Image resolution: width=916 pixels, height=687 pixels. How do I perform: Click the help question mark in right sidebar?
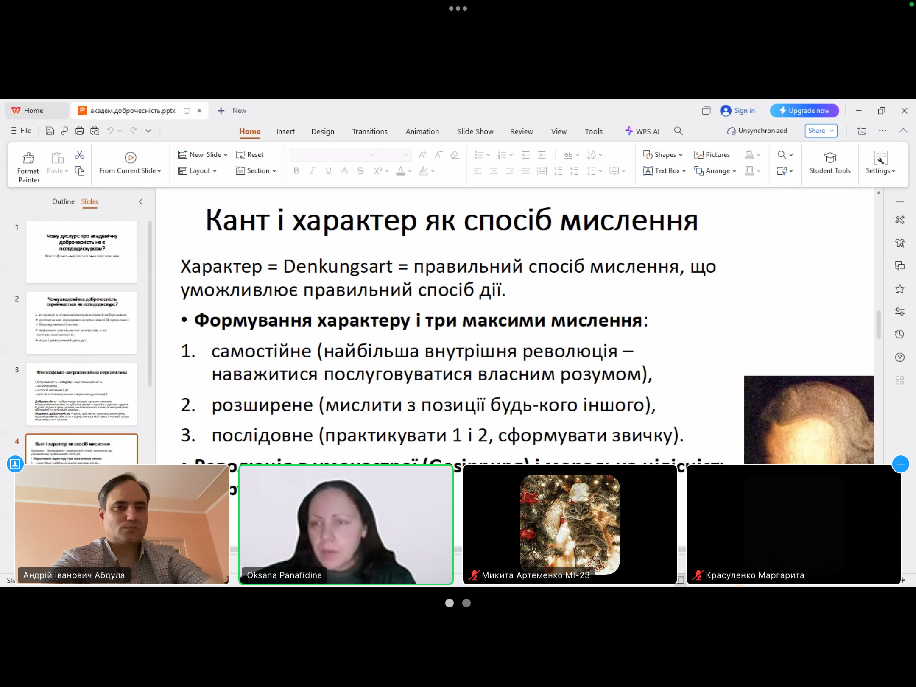[x=900, y=357]
